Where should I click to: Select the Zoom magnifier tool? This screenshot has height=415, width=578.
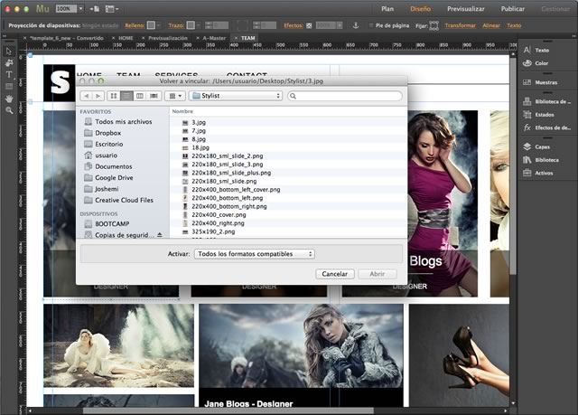(x=9, y=110)
